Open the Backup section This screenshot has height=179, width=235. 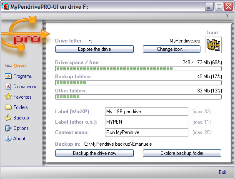(x=21, y=118)
